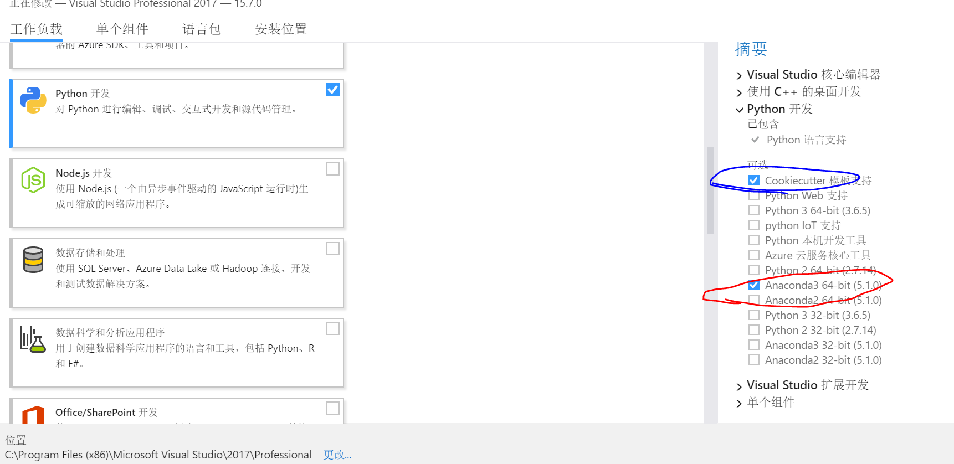Enable the Python Web 支持 option

pyautogui.click(x=754, y=195)
